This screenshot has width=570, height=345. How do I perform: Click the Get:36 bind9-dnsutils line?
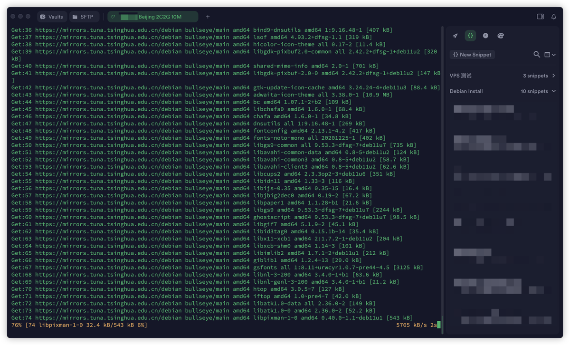(202, 30)
